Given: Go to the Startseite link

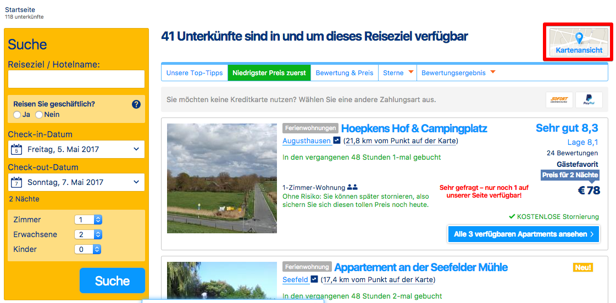Looking at the screenshot, I should (20, 9).
